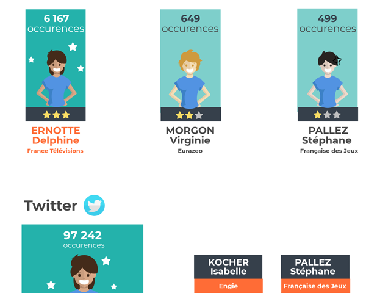Click the orange Engie label
Image resolution: width=366 pixels, height=293 pixels.
(228, 286)
